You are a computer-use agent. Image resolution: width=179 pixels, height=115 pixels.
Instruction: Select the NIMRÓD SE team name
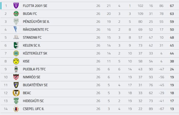[x=32, y=77]
